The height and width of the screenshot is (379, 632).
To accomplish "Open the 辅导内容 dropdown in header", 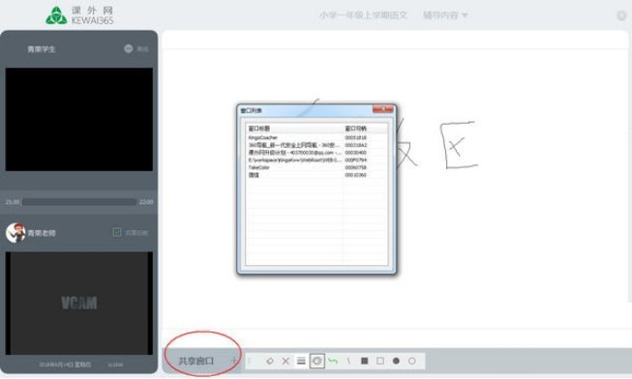I will [x=445, y=15].
